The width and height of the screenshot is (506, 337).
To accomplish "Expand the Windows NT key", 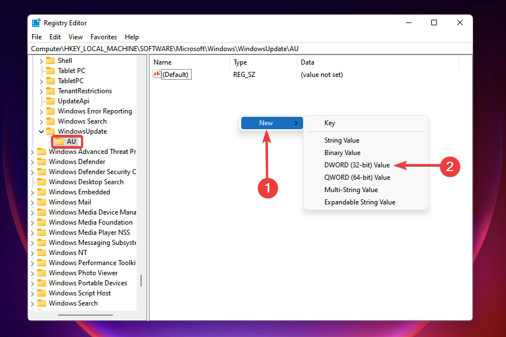I will 32,253.
